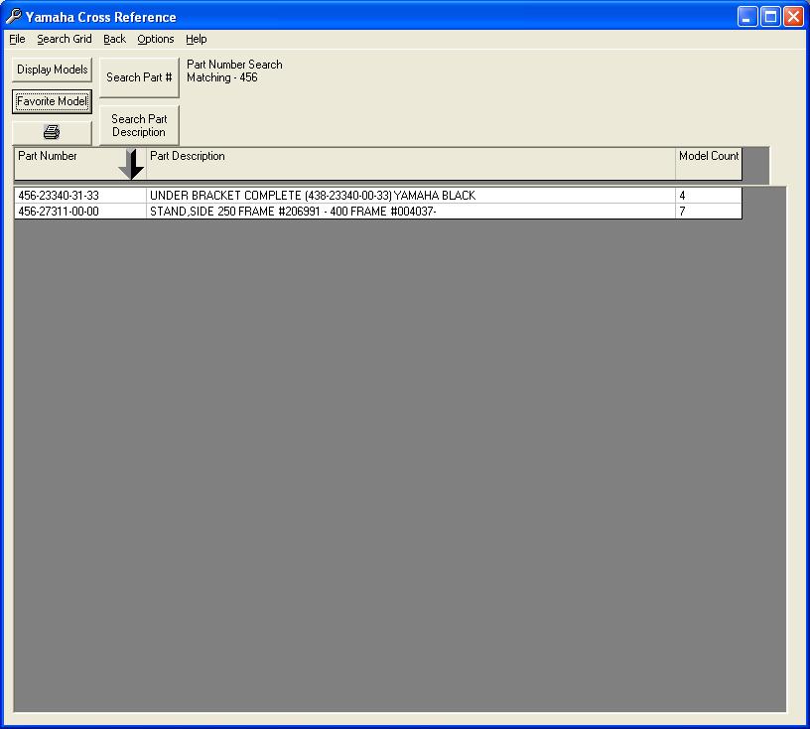Click STAND,SIDE 250 FRAME description cell
The image size is (810, 729).
411,211
